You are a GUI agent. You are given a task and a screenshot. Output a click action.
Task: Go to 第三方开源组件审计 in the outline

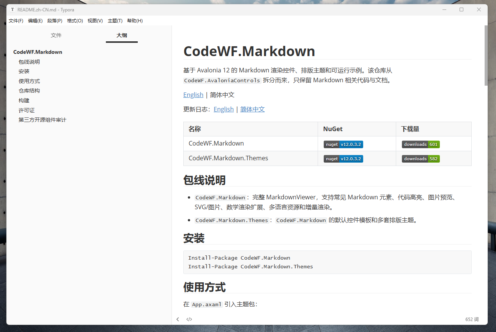pyautogui.click(x=43, y=120)
